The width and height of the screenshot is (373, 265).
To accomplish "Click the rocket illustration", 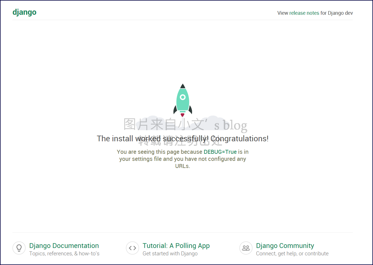I will [183, 100].
